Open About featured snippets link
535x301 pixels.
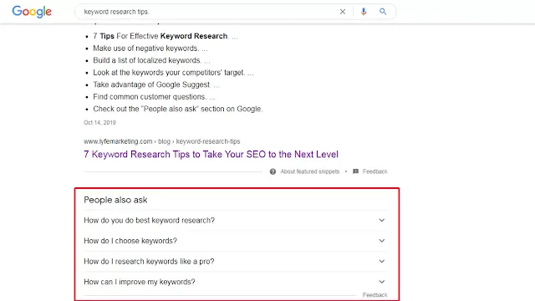(310, 171)
